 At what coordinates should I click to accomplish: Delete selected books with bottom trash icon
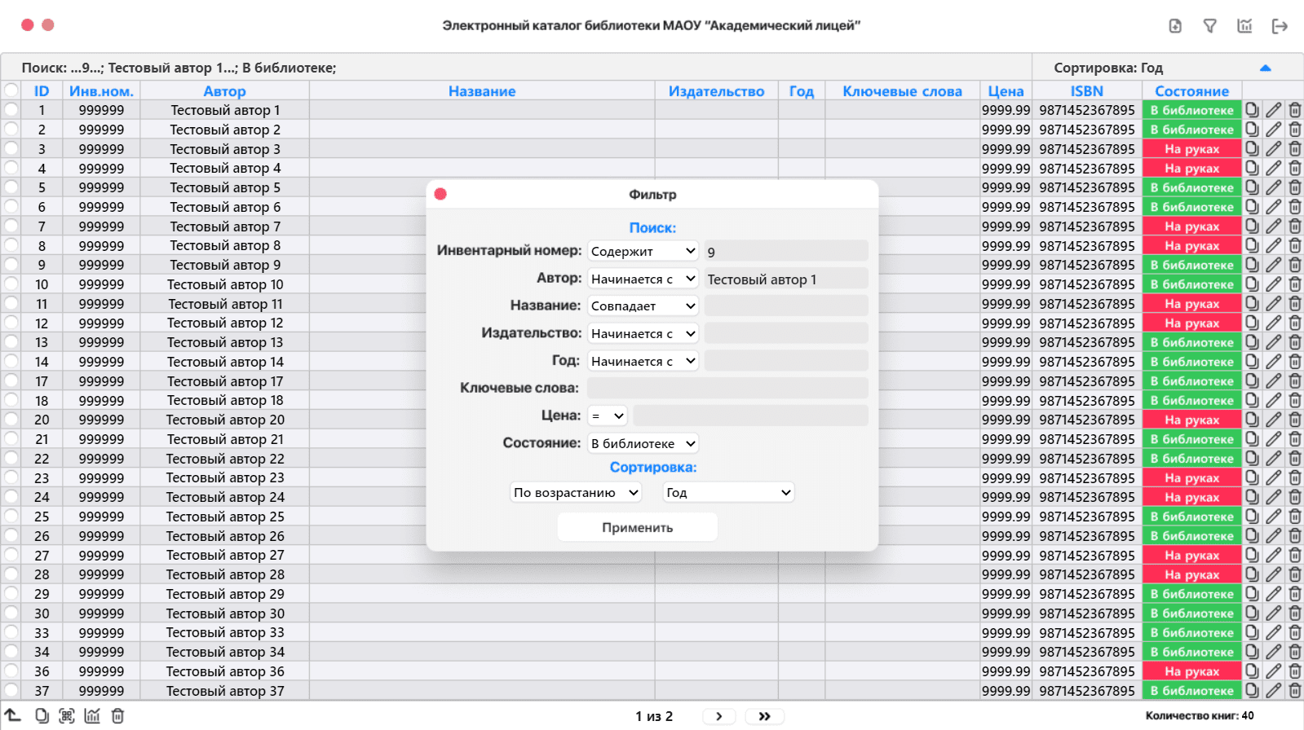click(117, 716)
